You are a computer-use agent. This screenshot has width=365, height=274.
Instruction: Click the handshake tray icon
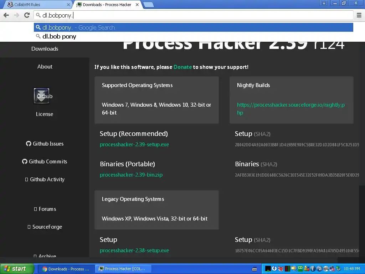(x=326, y=269)
